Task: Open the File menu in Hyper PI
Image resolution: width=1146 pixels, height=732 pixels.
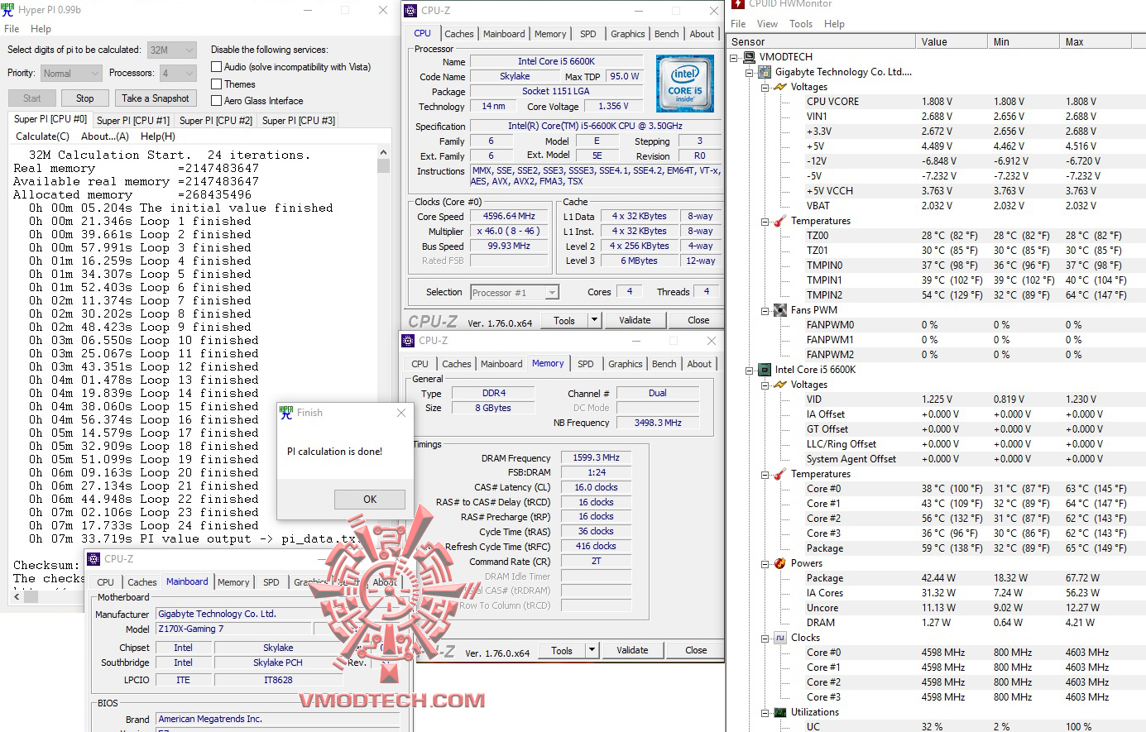Action: [x=12, y=29]
